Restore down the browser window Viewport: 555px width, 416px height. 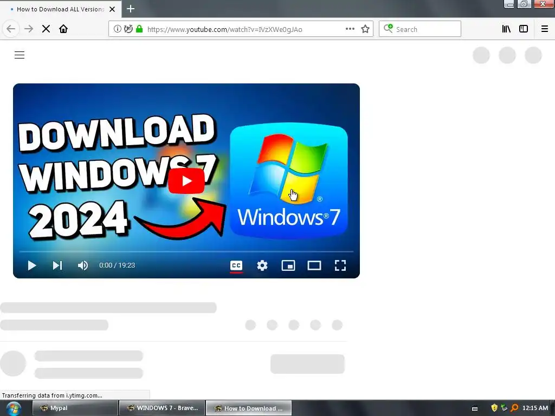[x=524, y=4]
